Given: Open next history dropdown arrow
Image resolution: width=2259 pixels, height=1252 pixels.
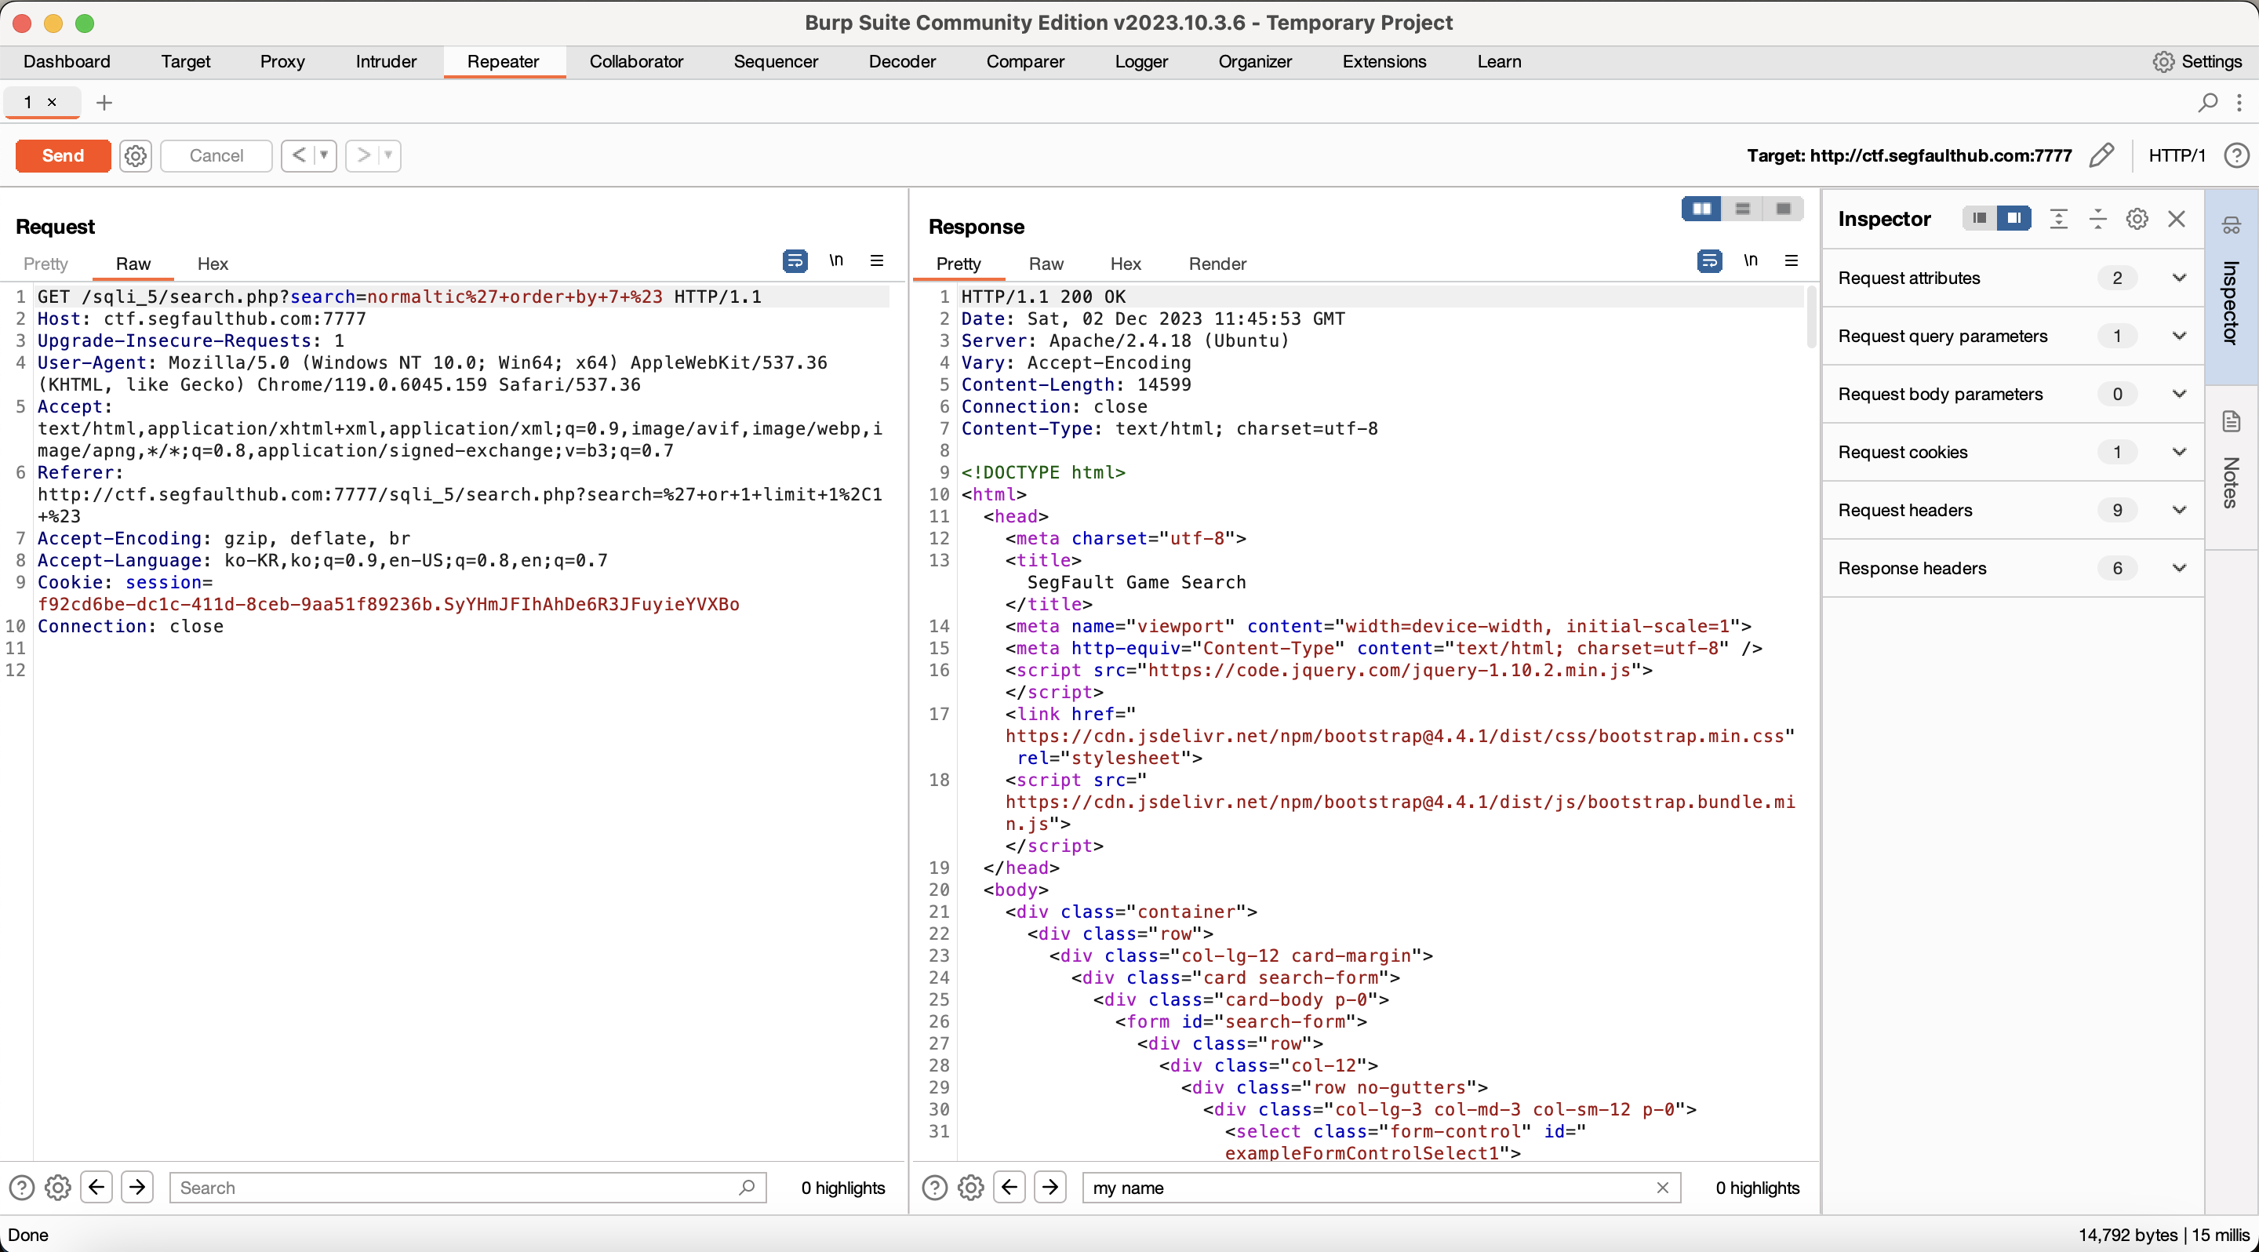Looking at the screenshot, I should coord(388,156).
